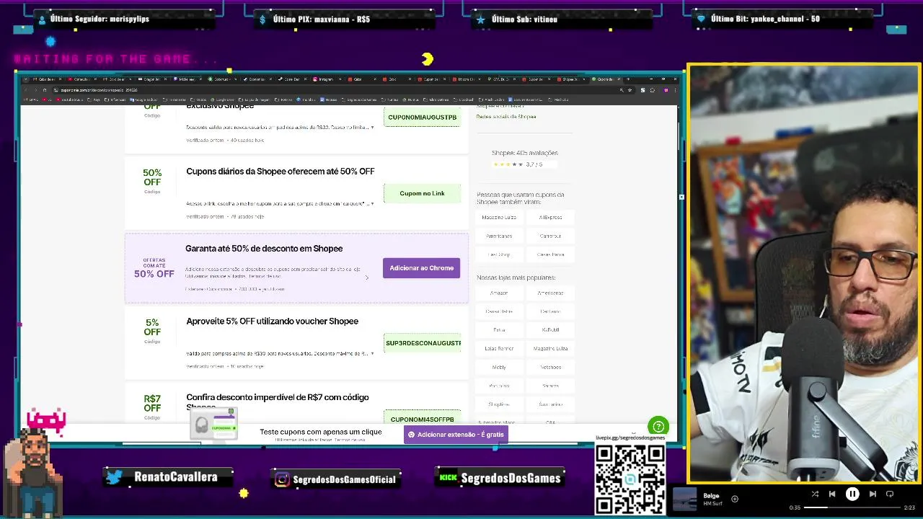
Task: Open the Centauro popular store link
Action: 550,311
